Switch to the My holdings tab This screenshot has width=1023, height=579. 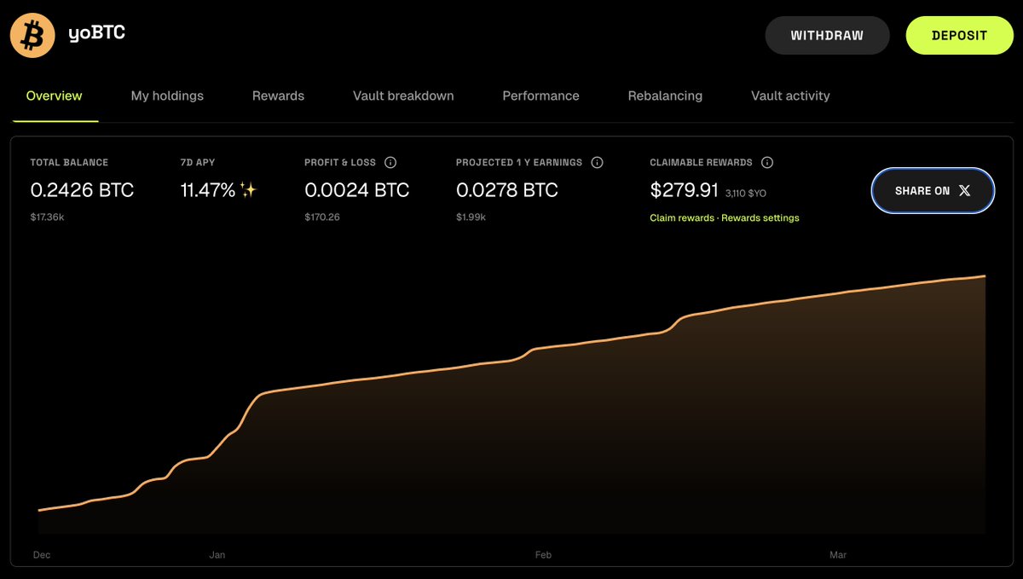point(167,96)
